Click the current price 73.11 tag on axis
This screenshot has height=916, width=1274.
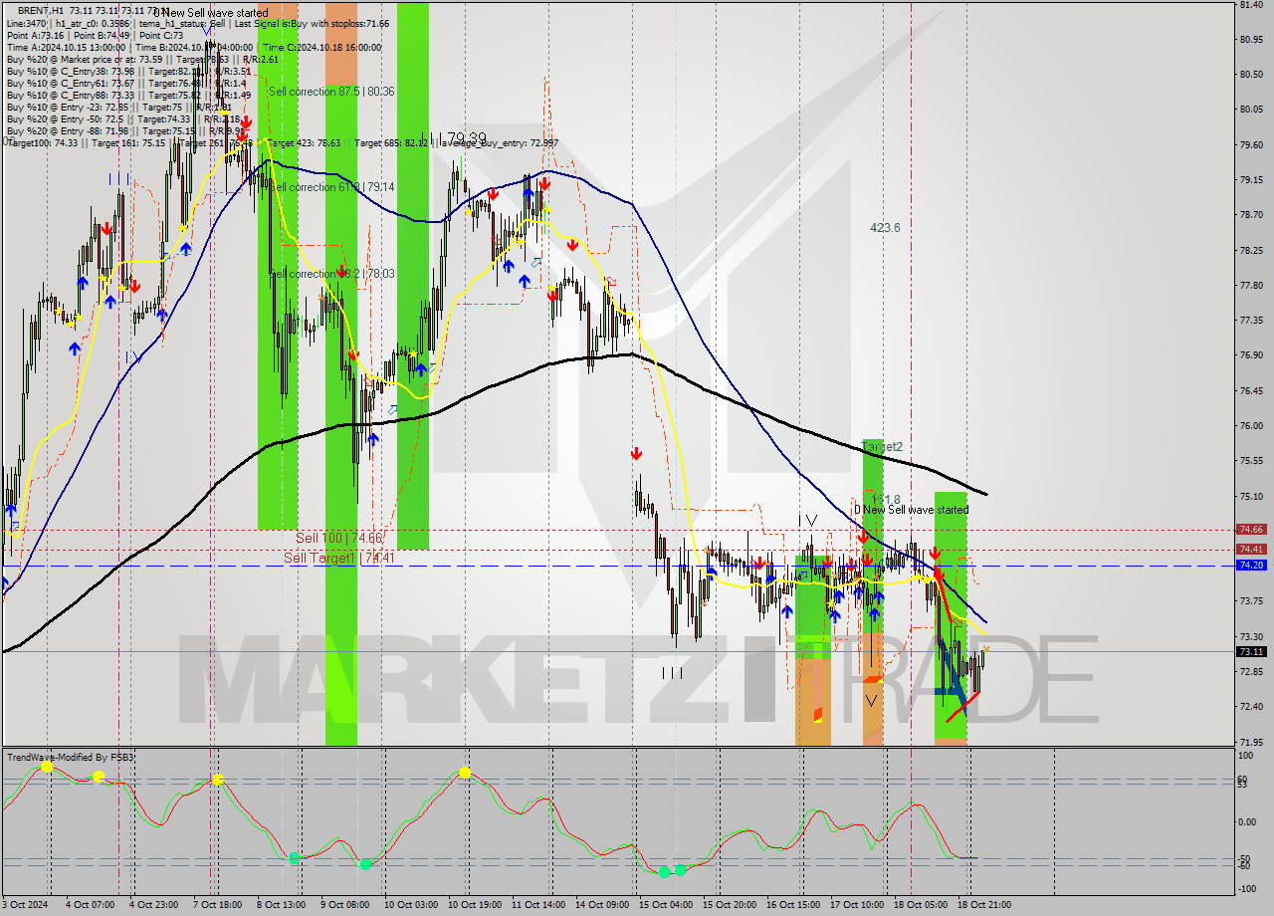[x=1251, y=652]
